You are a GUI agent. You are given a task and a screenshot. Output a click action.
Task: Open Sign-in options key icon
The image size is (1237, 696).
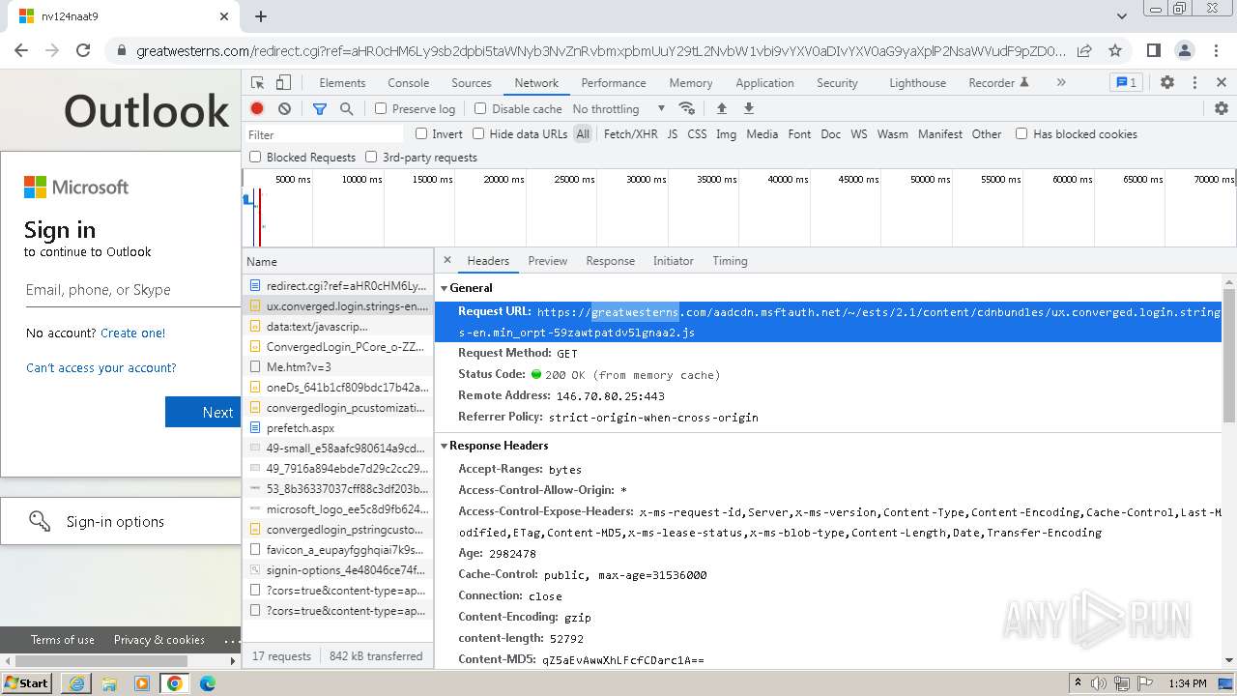40,521
